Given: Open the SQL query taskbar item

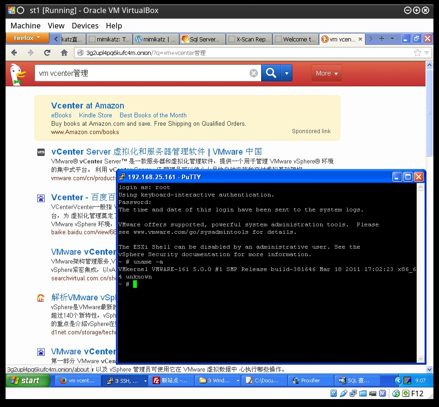Looking at the screenshot, I should tap(357, 380).
